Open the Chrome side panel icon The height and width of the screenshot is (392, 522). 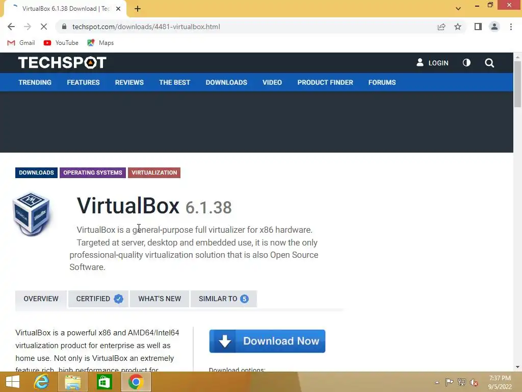(478, 27)
